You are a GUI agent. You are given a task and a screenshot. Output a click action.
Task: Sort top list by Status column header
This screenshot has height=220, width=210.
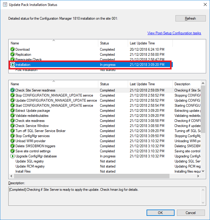(x=113, y=43)
